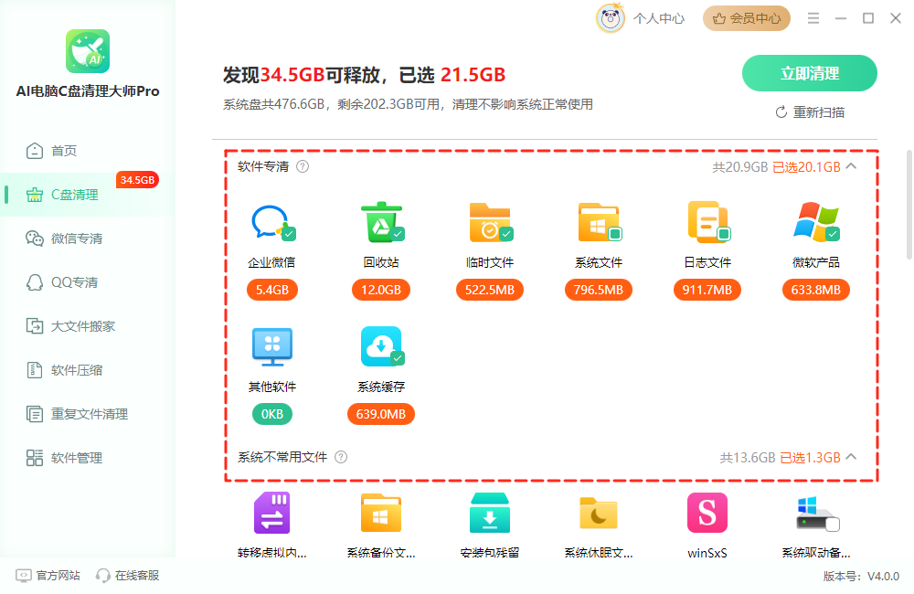Click the 522.5MB size badge

coord(490,290)
